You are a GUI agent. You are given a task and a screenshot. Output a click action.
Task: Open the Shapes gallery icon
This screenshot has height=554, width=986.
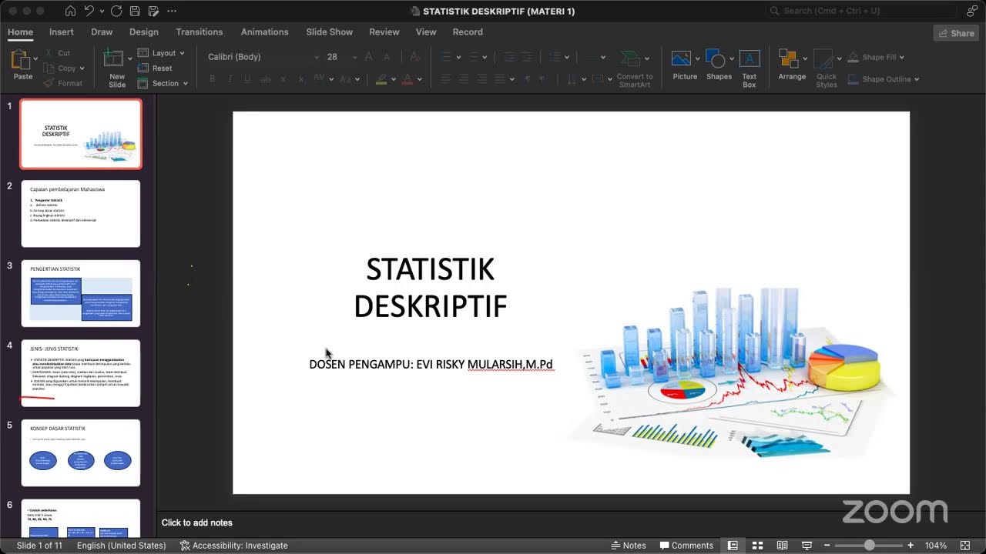716,59
